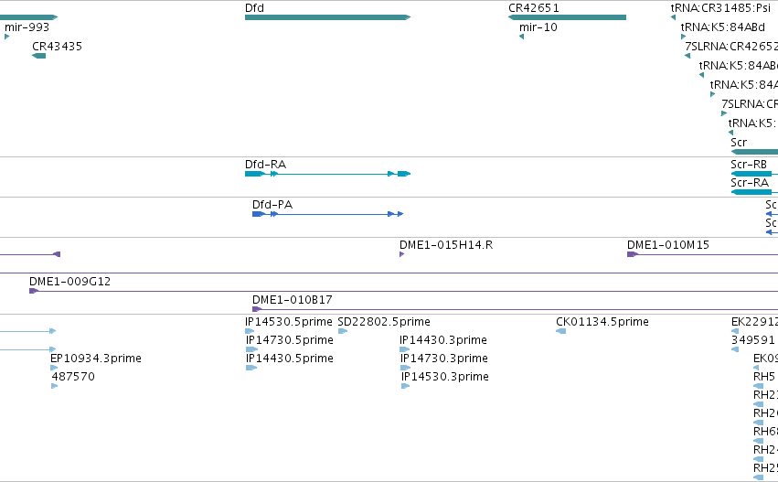Image resolution: width=778 pixels, height=482 pixels.
Task: Click the 7SLRNA:CR42652 feature label
Action: [x=731, y=47]
